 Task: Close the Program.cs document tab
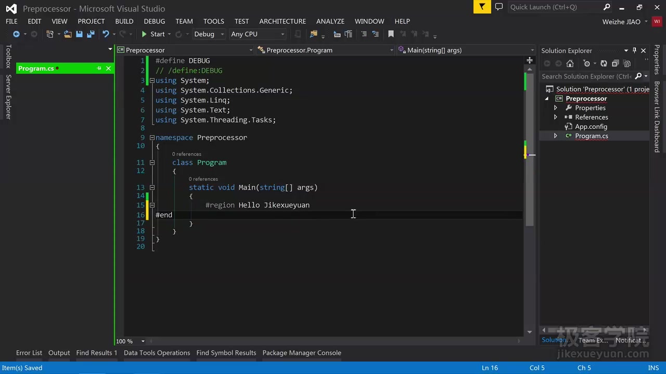[x=108, y=69]
